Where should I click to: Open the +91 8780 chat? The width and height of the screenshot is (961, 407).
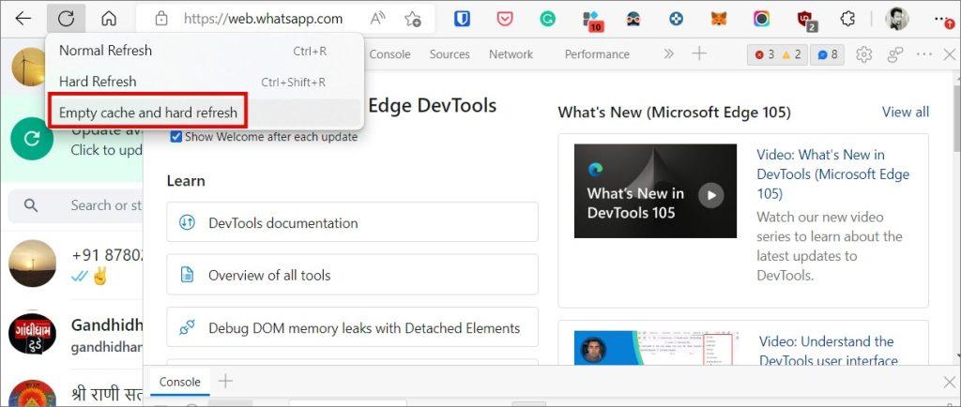pyautogui.click(x=71, y=264)
